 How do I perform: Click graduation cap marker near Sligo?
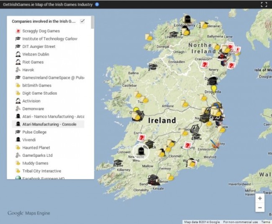click(153, 67)
